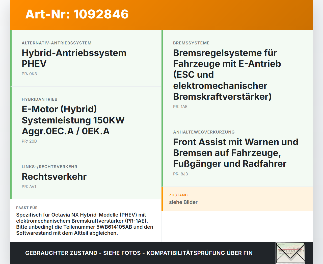Image resolution: width=323 pixels, height=264 pixels.
Task: Click the PR: 1AE code
Action: click(x=180, y=107)
